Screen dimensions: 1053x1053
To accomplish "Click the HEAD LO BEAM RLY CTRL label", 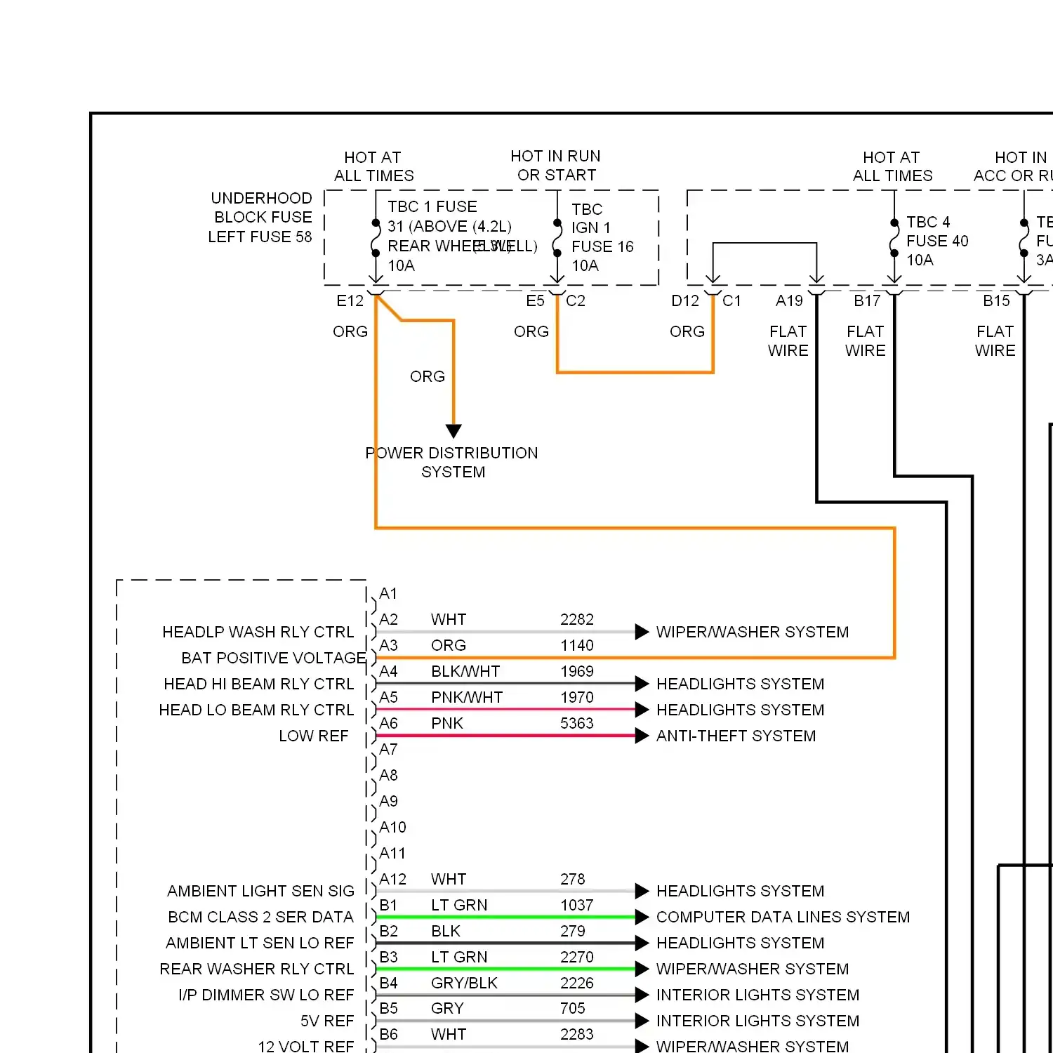I will pyautogui.click(x=256, y=710).
